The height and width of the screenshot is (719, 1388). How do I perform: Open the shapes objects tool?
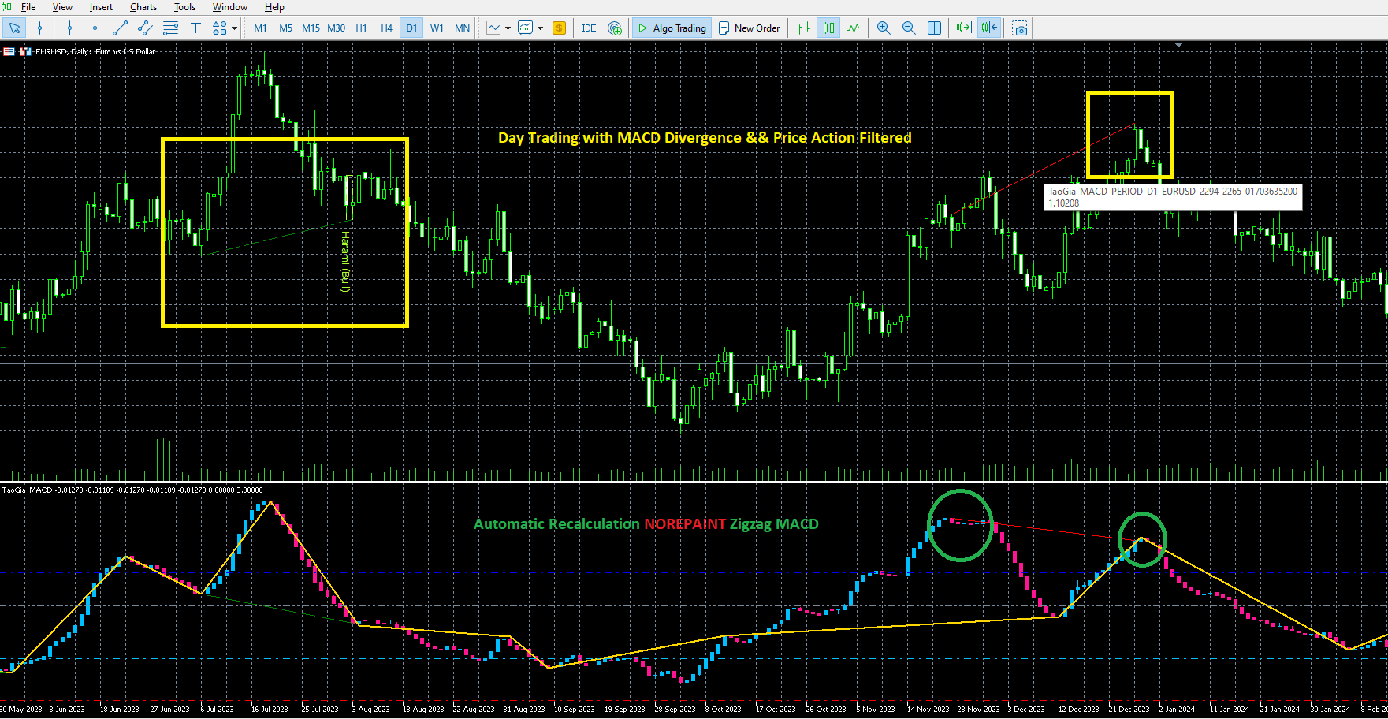(x=219, y=28)
